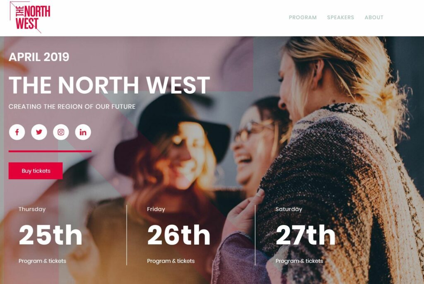
Task: Click the Buy tickets button
Action: click(36, 171)
